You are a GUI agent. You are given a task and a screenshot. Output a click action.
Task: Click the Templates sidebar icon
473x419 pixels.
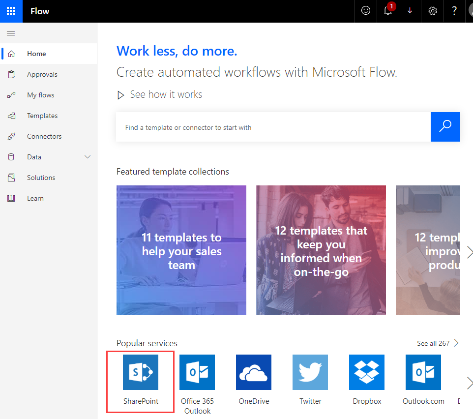[x=11, y=116]
